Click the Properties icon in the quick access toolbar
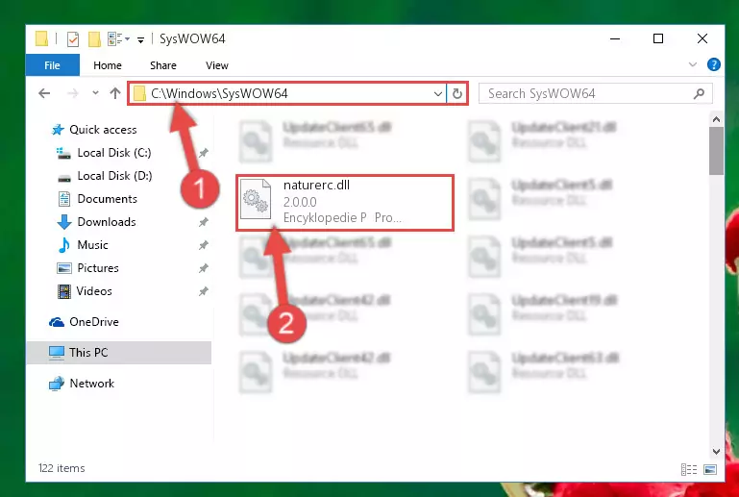739x497 pixels. (73, 38)
